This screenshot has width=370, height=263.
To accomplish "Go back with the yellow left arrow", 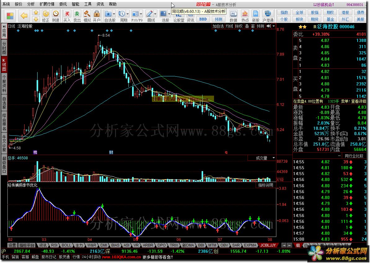I will (24, 16).
